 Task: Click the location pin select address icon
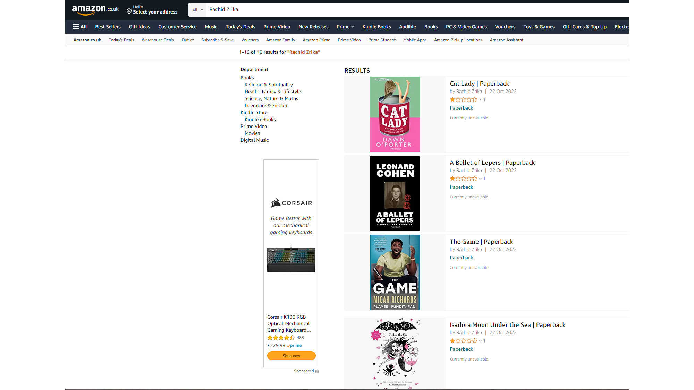130,11
